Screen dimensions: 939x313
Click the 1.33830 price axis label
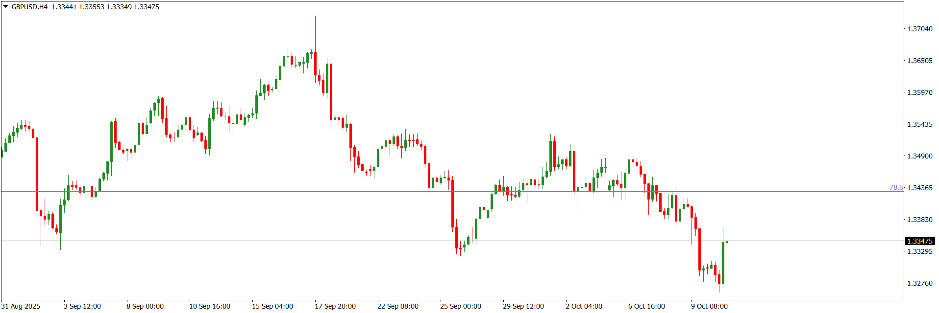pyautogui.click(x=919, y=220)
